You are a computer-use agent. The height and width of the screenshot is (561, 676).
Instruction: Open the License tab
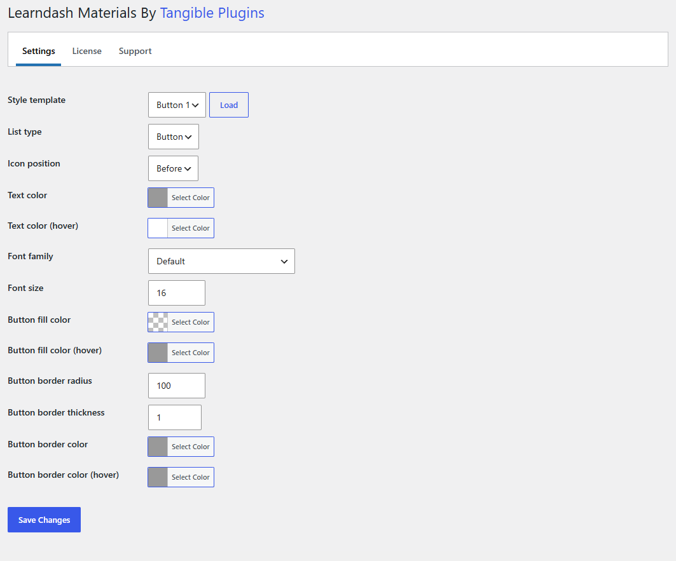86,51
